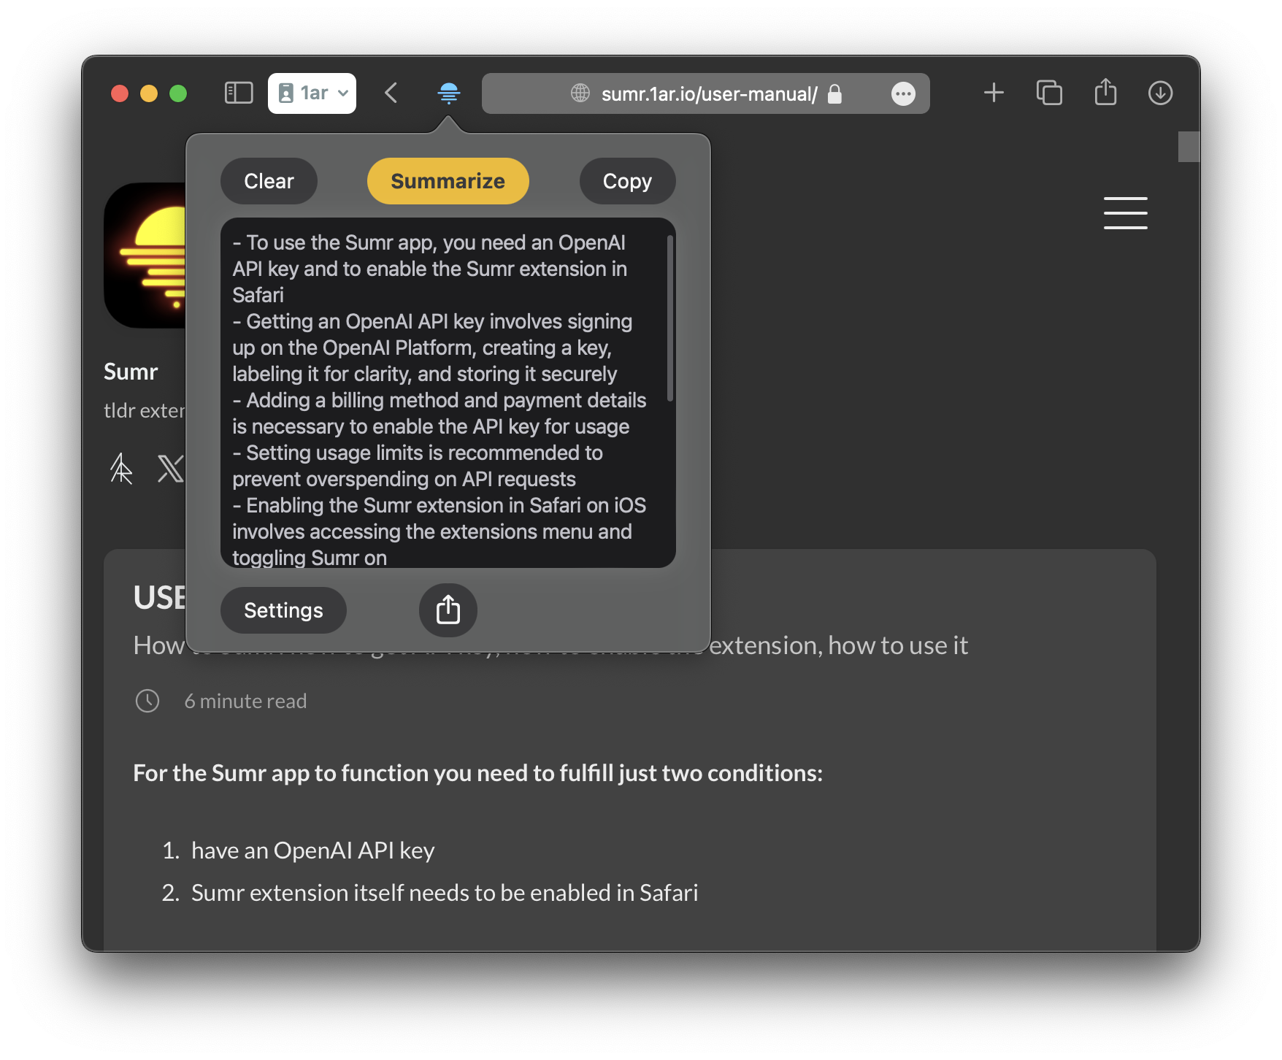Click the summary text box scrollbar
The height and width of the screenshot is (1060, 1282).
tap(669, 318)
